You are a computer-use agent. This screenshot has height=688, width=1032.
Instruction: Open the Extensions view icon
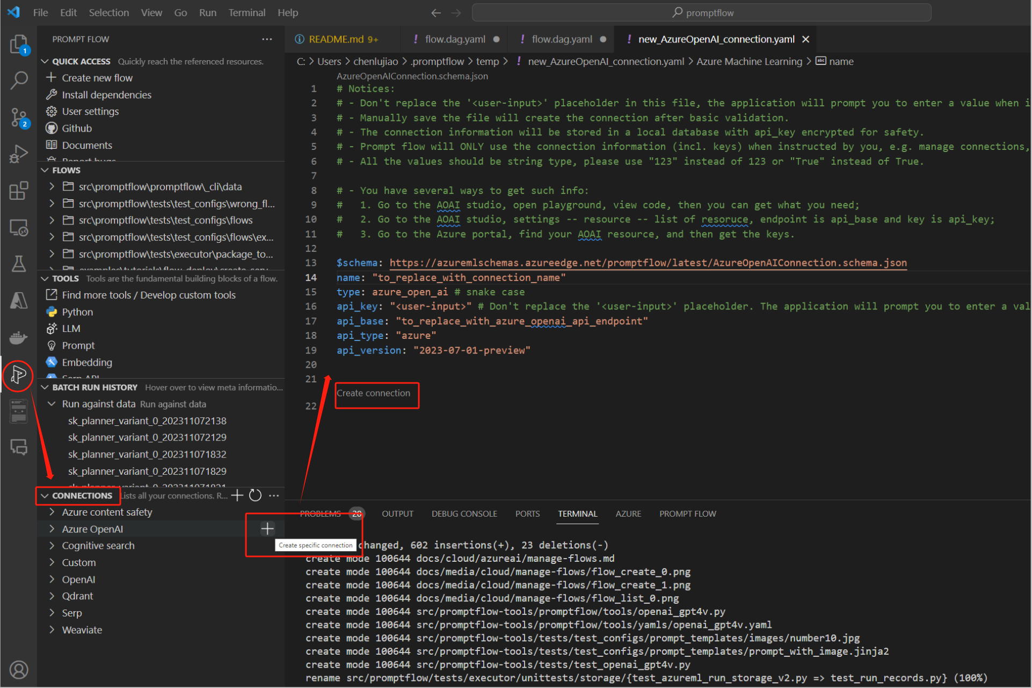coord(18,191)
